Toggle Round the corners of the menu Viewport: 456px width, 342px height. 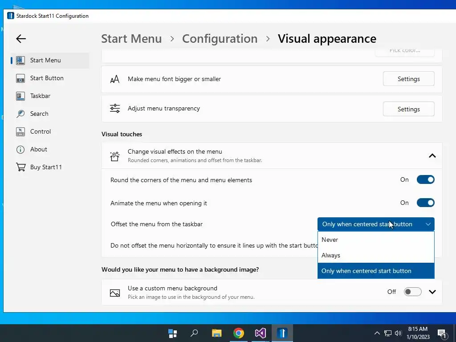425,180
